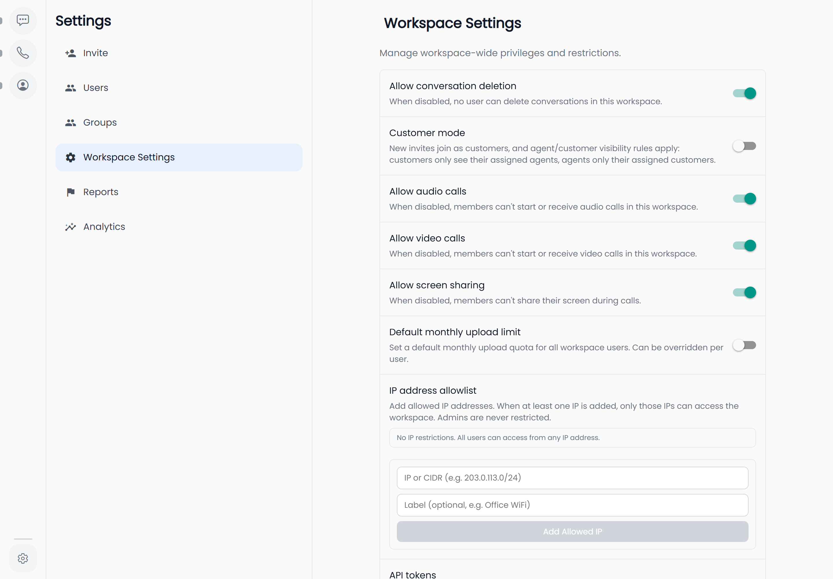This screenshot has width=833, height=579.
Task: Open the user profile icon in left rail
Action: pos(23,86)
